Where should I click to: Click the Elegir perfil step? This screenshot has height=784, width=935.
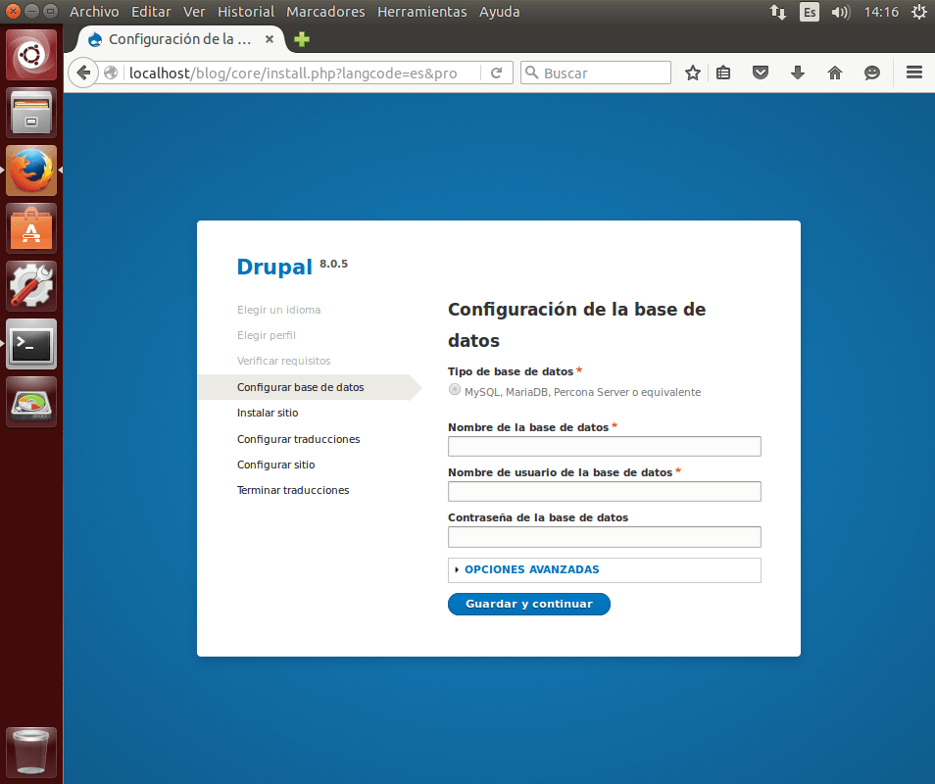[x=266, y=335]
